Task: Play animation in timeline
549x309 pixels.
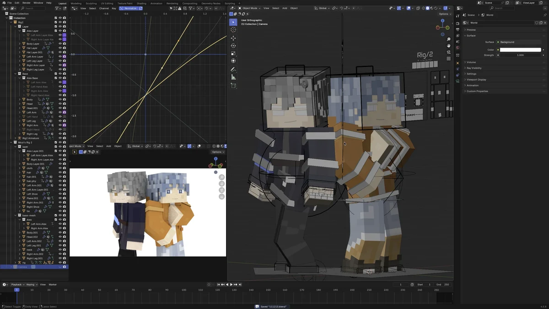Action: (x=231, y=285)
